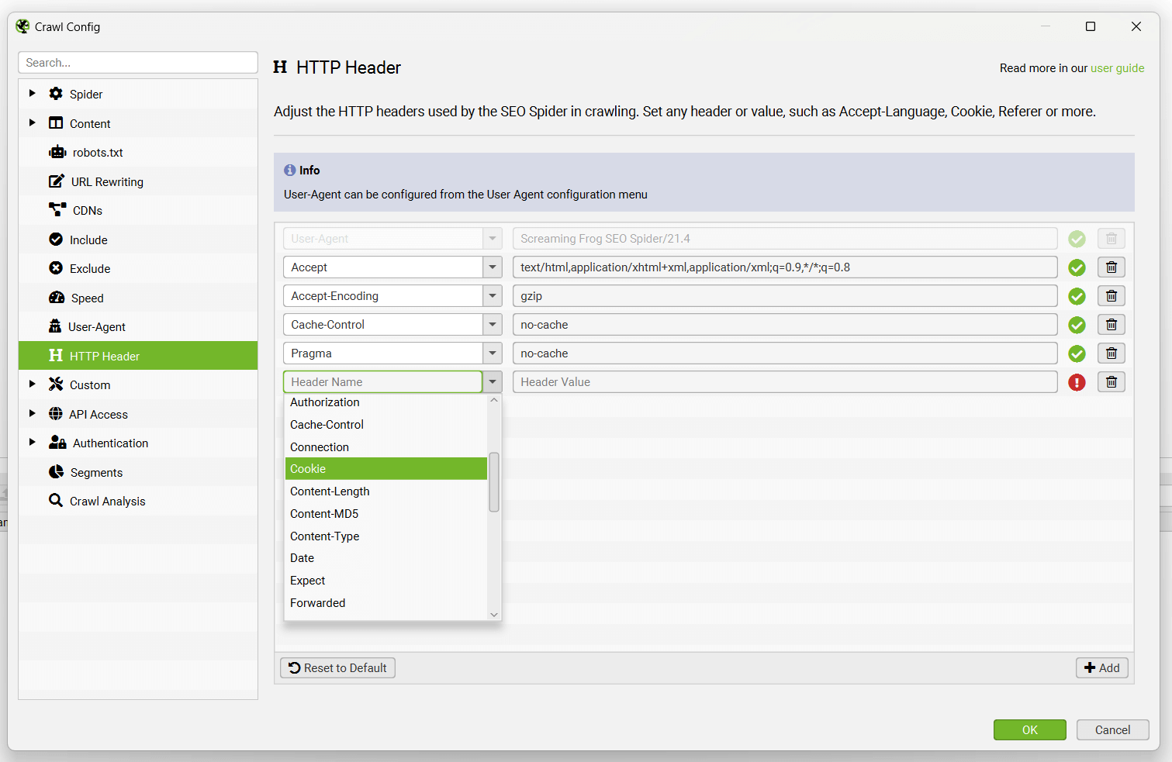Select Authorization from the header list

tap(324, 402)
